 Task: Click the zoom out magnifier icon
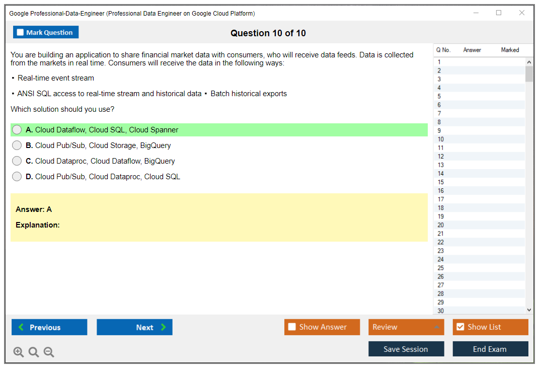point(49,352)
